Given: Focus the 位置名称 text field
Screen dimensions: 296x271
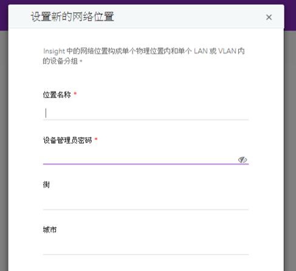Looking at the screenshot, I should pos(146,113).
